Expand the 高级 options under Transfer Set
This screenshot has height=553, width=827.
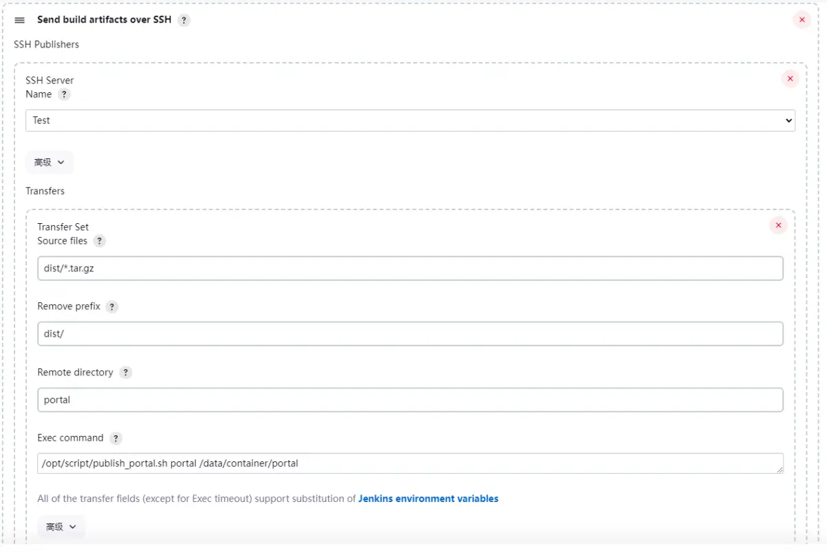(61, 527)
